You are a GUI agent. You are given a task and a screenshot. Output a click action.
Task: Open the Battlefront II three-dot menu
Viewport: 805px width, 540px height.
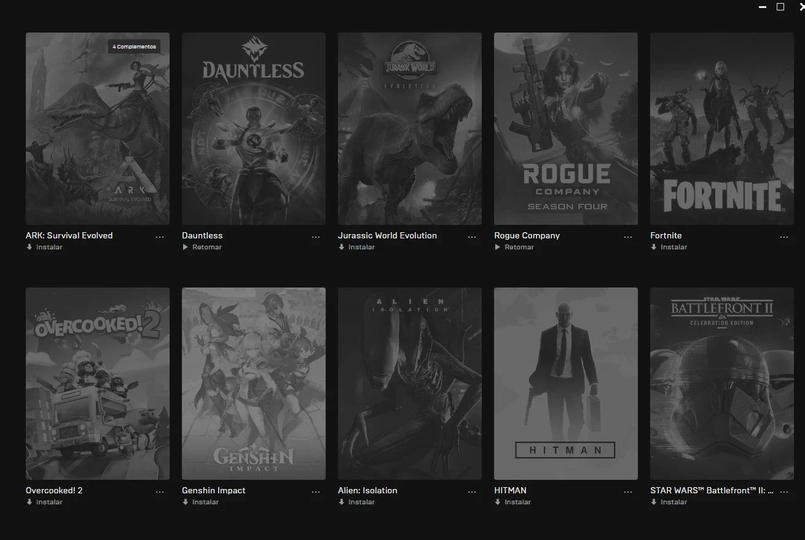tap(784, 491)
